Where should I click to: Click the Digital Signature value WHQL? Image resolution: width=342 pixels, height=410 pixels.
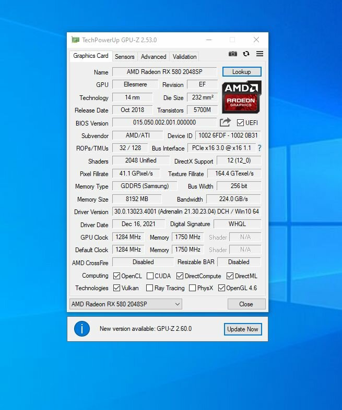[x=237, y=224]
